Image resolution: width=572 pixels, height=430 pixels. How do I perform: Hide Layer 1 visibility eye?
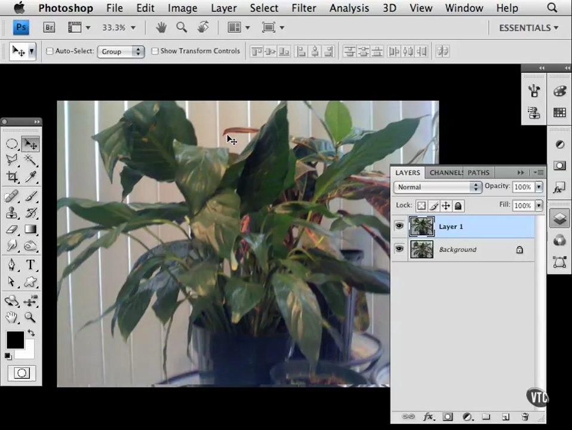(x=399, y=226)
